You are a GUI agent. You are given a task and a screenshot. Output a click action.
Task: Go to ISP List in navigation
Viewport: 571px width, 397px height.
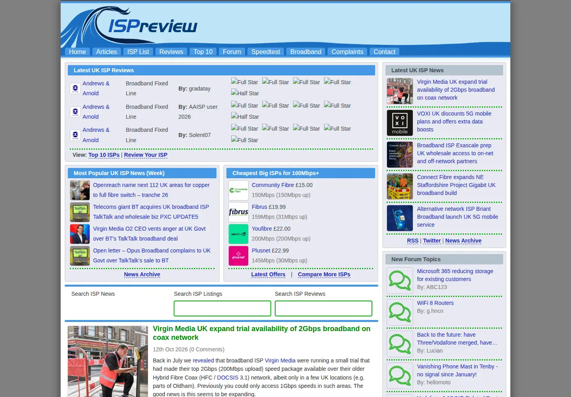coord(138,52)
